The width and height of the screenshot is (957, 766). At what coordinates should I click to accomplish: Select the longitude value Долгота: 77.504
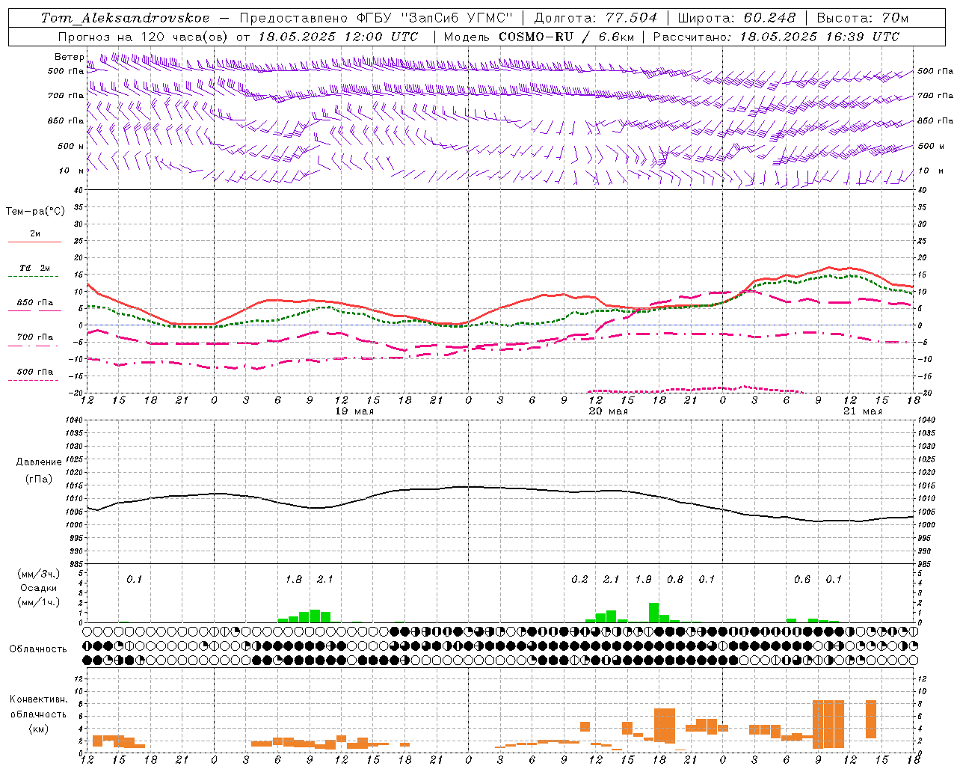[596, 18]
